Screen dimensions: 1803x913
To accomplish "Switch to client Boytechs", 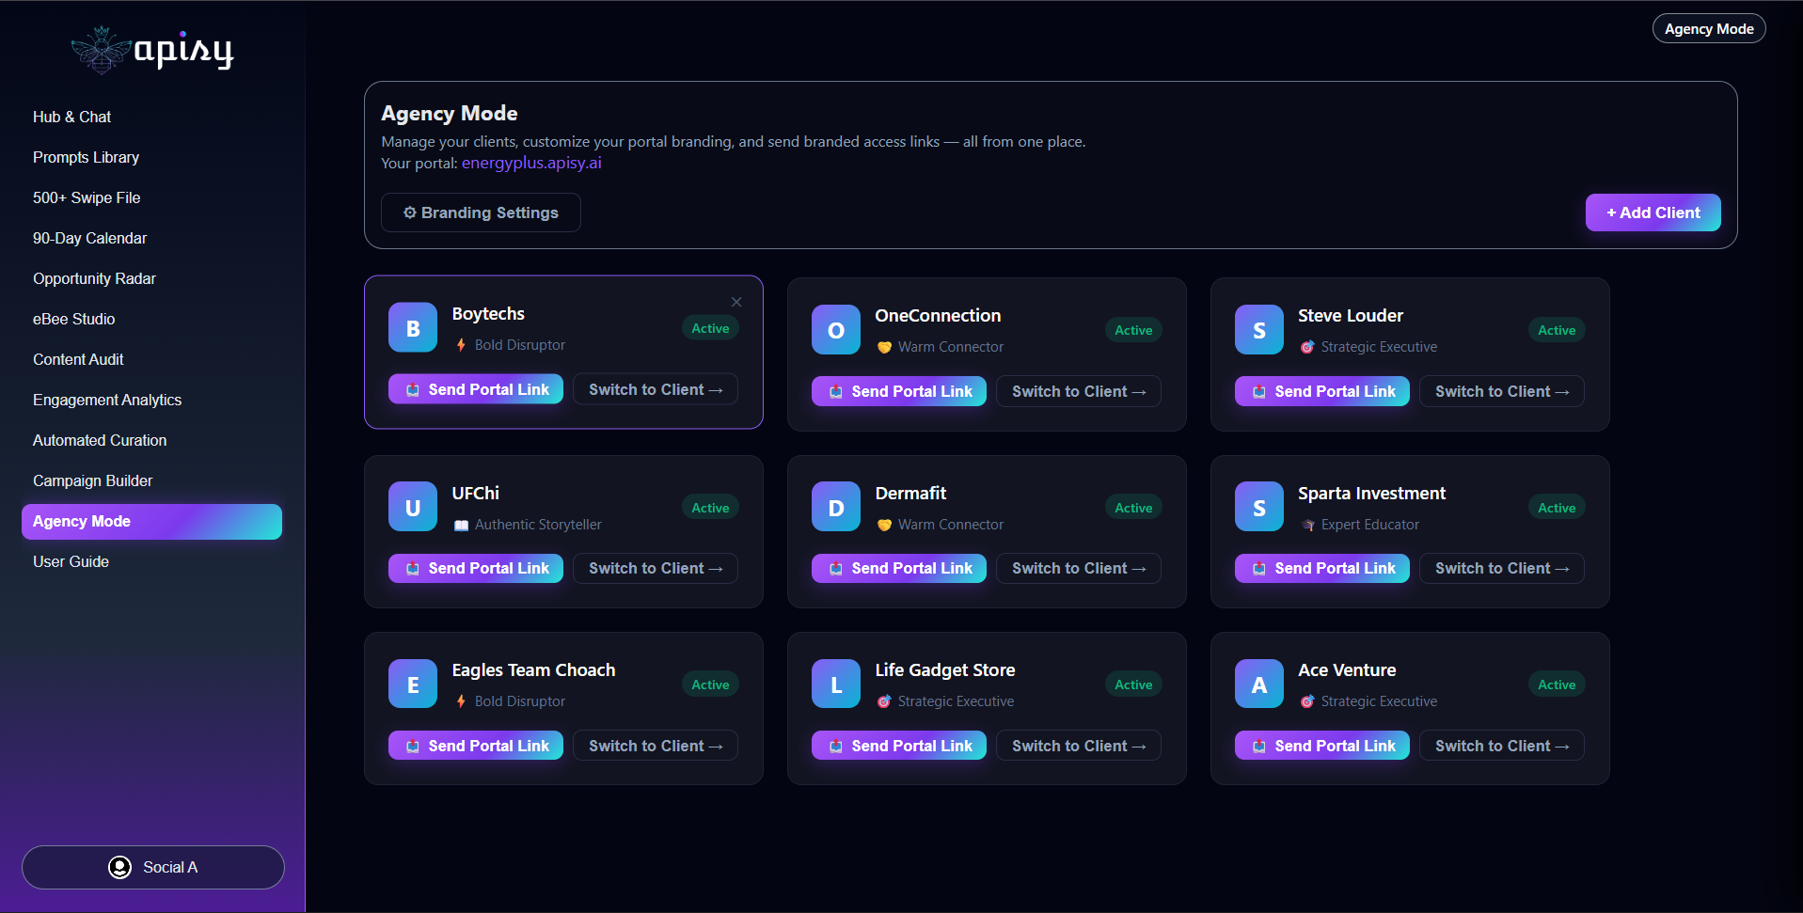I will tap(656, 389).
